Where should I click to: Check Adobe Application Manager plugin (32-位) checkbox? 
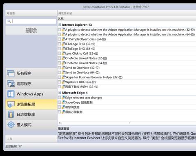click(x=59, y=30)
